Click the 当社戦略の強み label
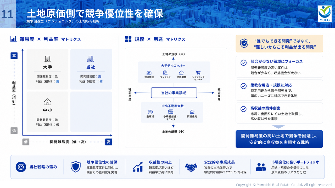The image size is (335, 188). (x=43, y=167)
